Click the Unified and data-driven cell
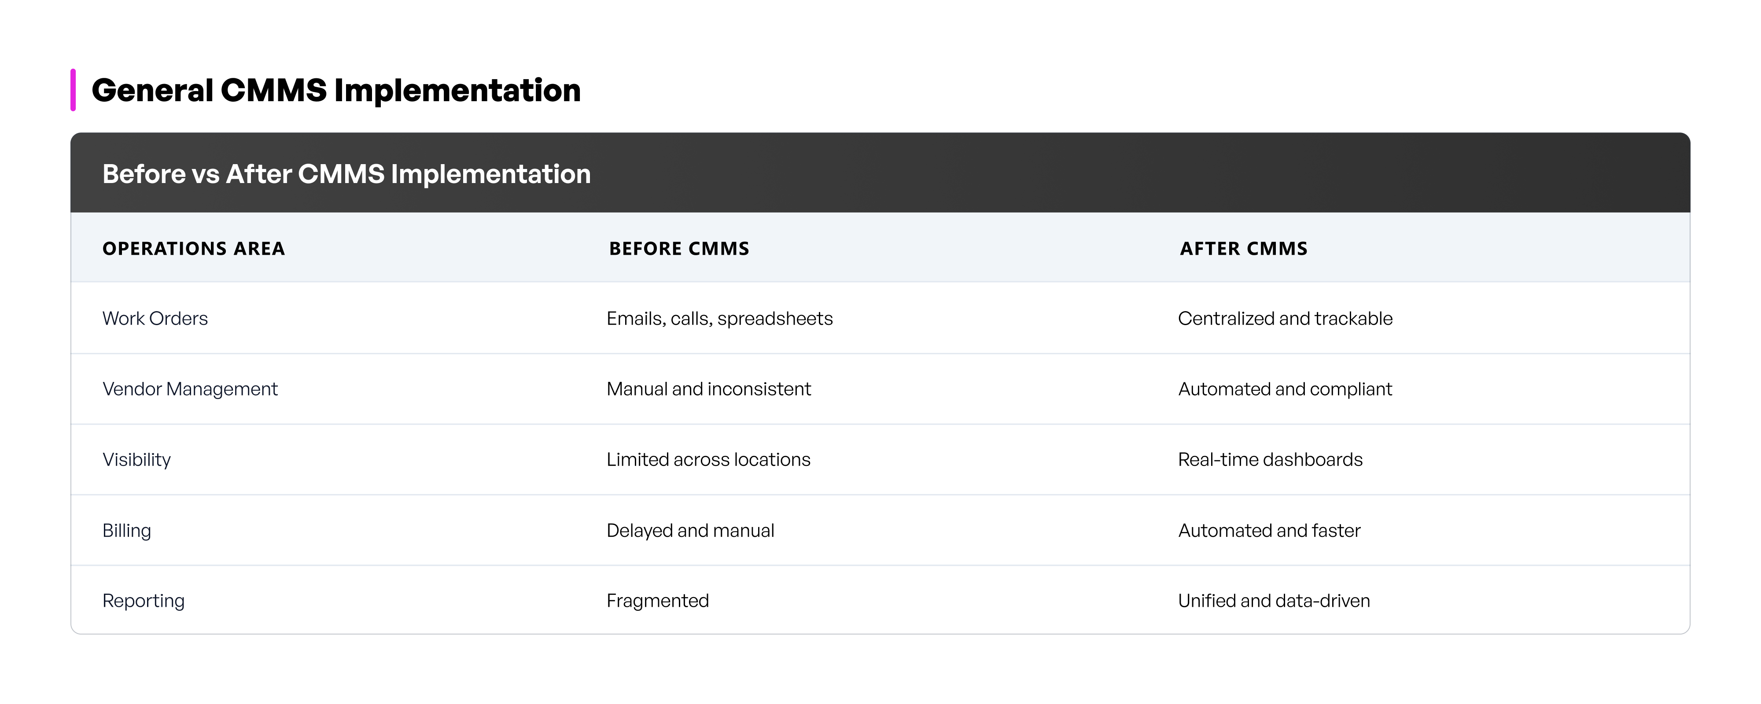Image resolution: width=1761 pixels, height=704 pixels. [1274, 601]
